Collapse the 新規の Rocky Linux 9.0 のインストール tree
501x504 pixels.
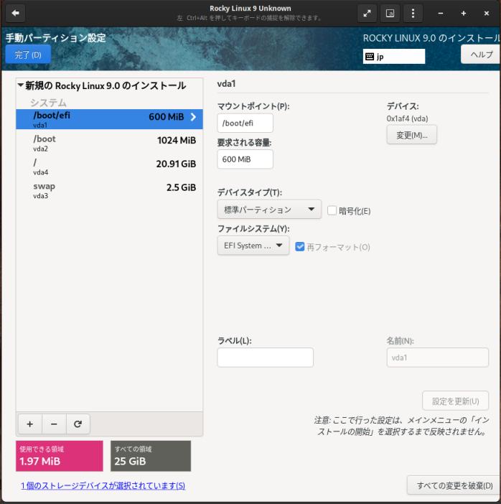coord(21,85)
